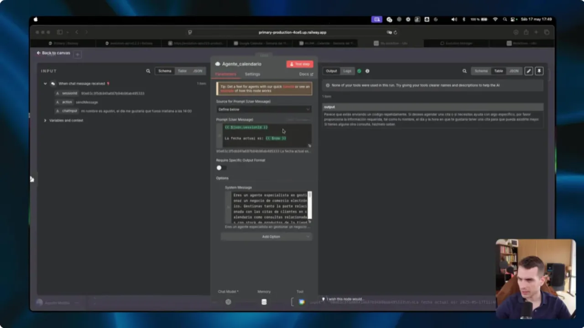Click the browser sidebar toggle icon

(59, 32)
